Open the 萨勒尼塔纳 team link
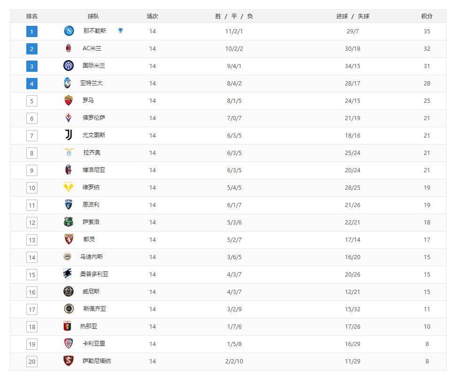 coord(97,361)
